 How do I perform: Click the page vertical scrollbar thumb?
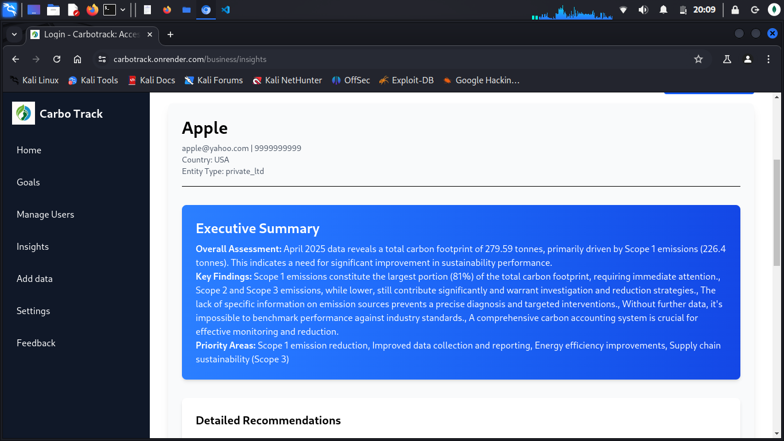pos(777,211)
